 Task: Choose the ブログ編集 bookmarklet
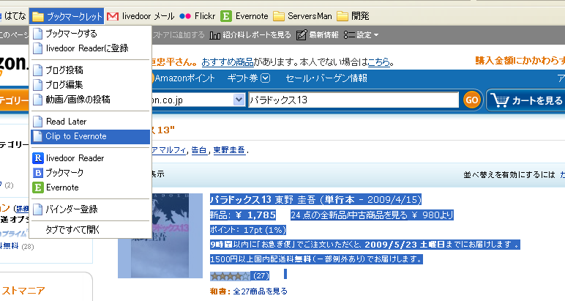[x=90, y=85]
